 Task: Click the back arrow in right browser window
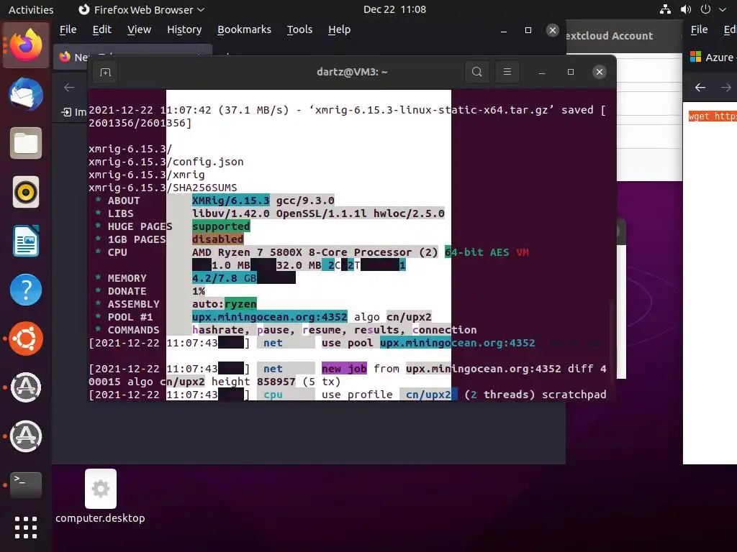[x=700, y=87]
